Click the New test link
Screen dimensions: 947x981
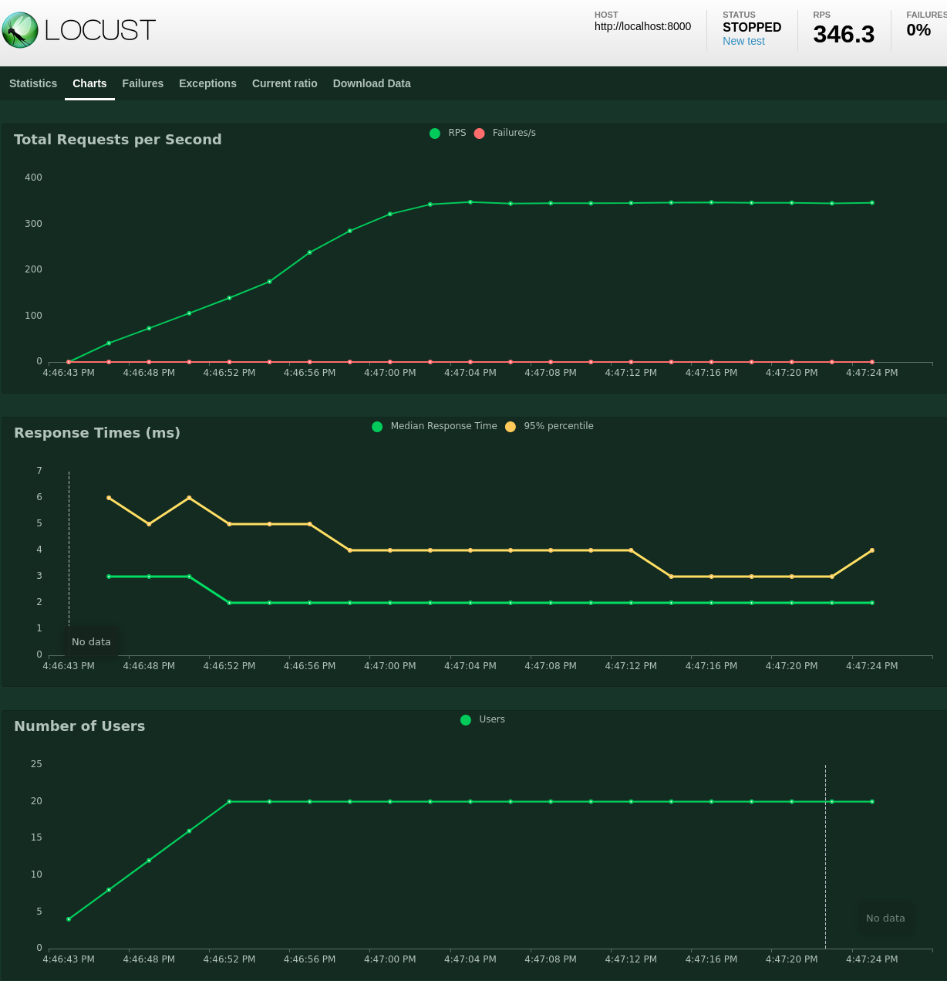point(743,42)
